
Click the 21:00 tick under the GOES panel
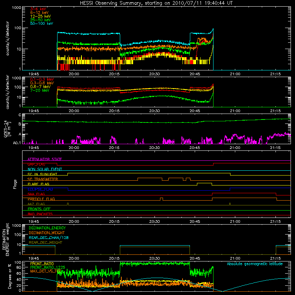(x=235, y=148)
